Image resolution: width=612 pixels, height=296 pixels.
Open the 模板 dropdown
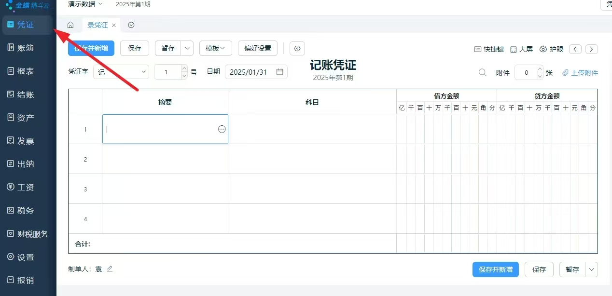coord(215,48)
